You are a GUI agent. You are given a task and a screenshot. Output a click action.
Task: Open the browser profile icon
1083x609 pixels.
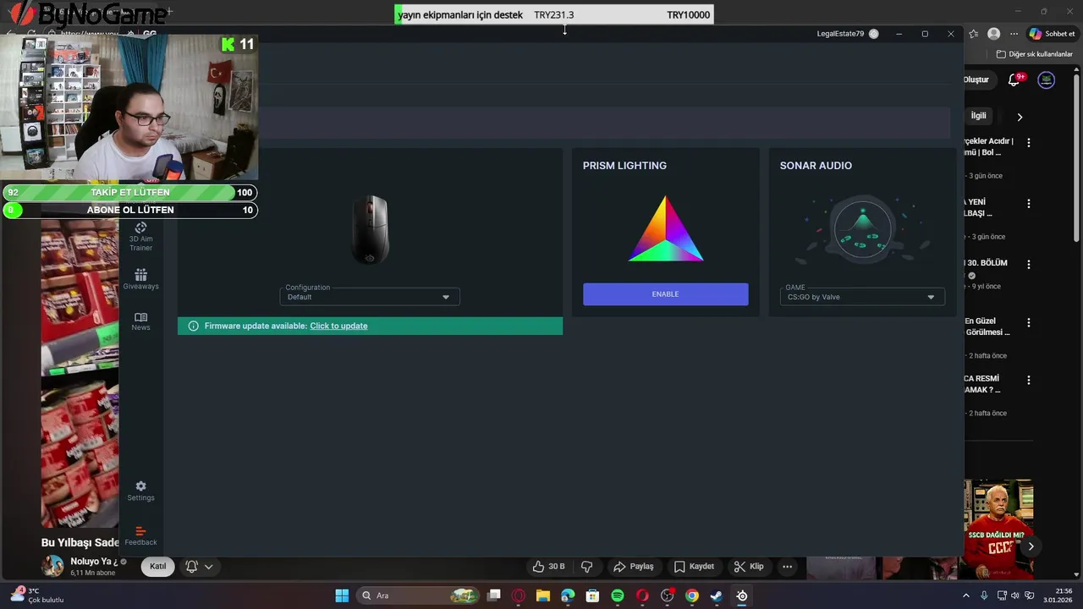(x=993, y=34)
